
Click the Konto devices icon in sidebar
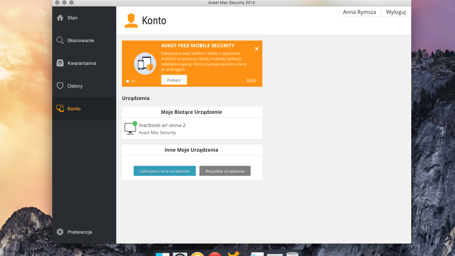(60, 108)
